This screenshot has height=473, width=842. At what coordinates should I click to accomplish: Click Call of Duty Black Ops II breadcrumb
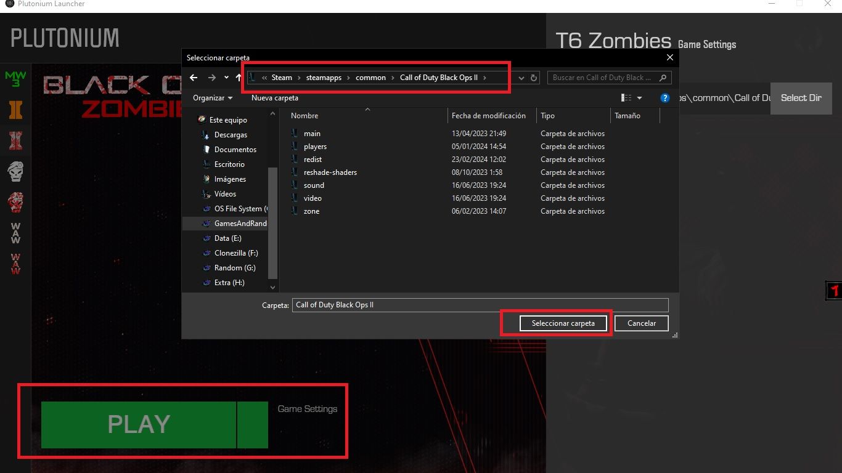(x=439, y=78)
